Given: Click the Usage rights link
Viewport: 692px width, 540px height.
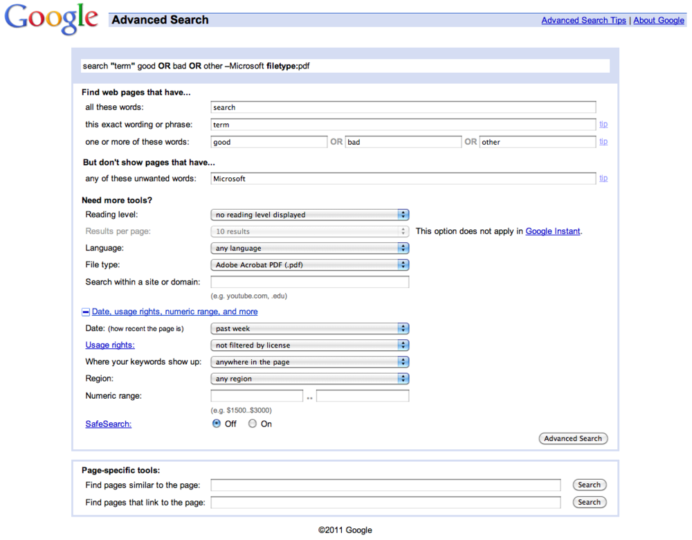Looking at the screenshot, I should click(110, 345).
